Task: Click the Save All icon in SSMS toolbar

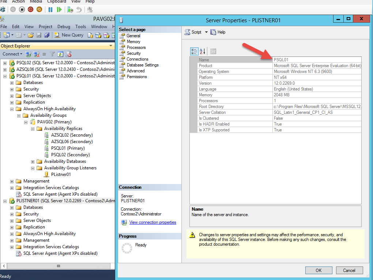Action: pos(47,35)
